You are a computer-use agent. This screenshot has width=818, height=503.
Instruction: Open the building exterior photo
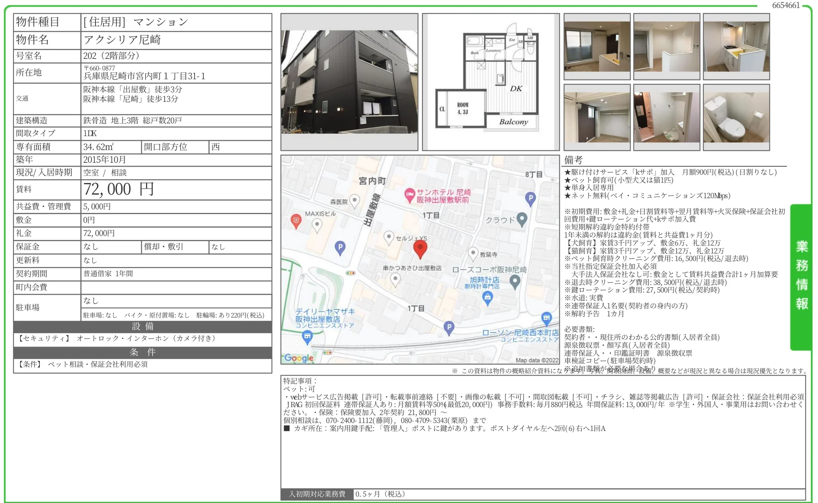pos(349,82)
